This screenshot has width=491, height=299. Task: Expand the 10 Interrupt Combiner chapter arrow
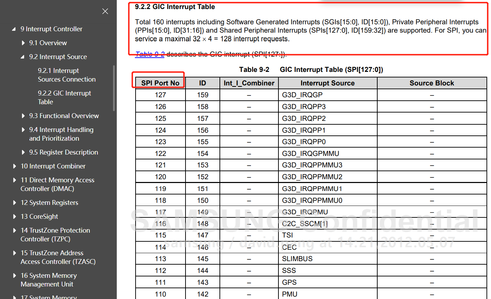point(14,166)
